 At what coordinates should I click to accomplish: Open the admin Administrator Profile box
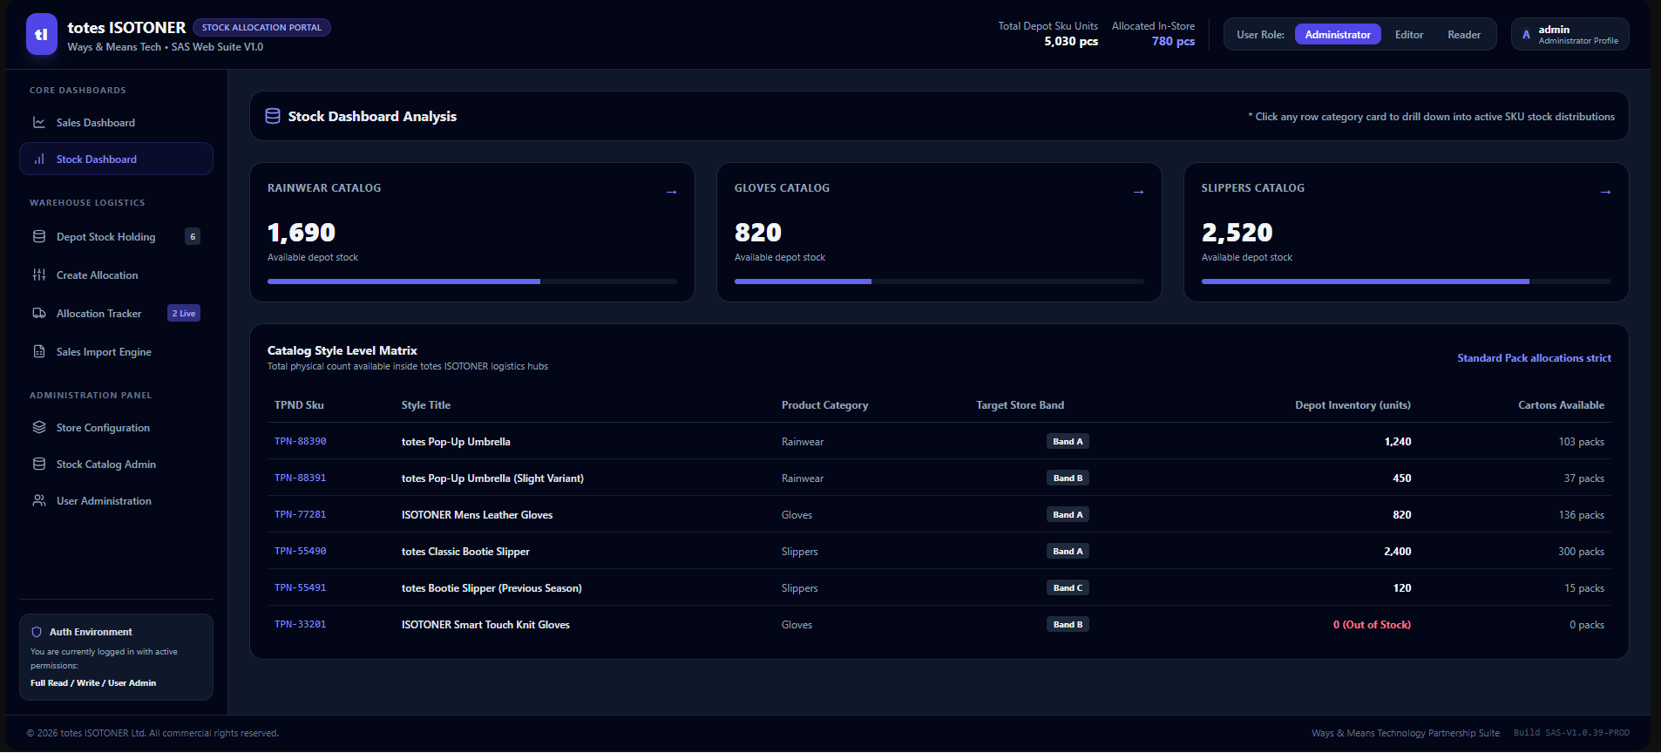click(x=1569, y=35)
